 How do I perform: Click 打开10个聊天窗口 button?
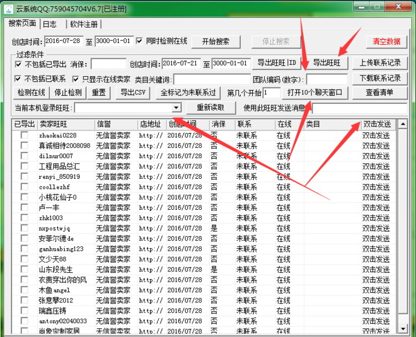click(315, 93)
